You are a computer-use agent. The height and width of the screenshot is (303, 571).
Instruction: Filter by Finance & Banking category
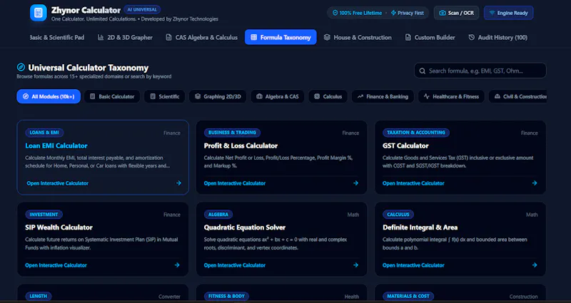tap(383, 96)
